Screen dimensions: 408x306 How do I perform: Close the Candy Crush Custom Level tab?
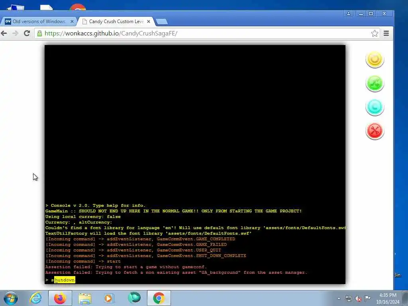(x=149, y=22)
